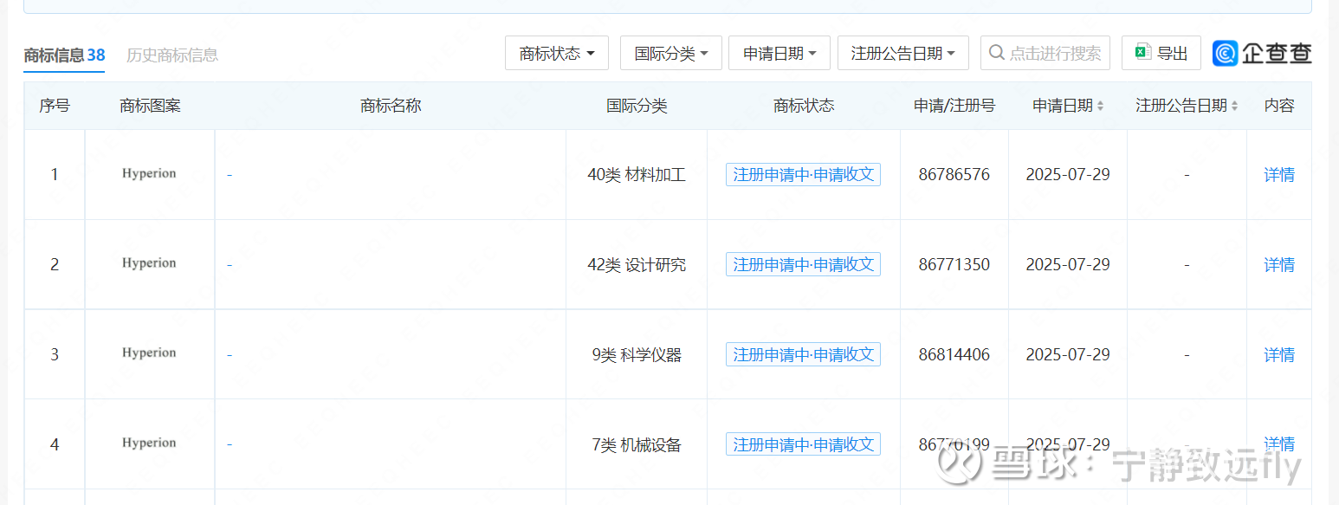Click the 国际分类 column header
This screenshot has width=1339, height=505.
pos(637,106)
